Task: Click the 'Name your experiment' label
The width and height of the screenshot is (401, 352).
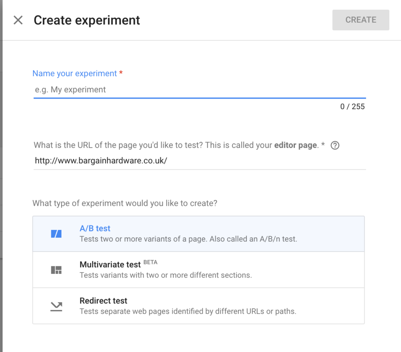Action: (x=74, y=74)
